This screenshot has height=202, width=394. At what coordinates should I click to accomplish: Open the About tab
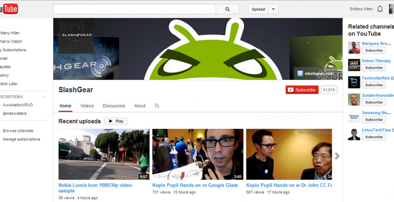tap(140, 106)
